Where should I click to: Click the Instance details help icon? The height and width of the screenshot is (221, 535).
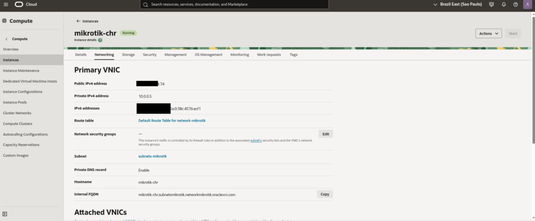tap(100, 40)
